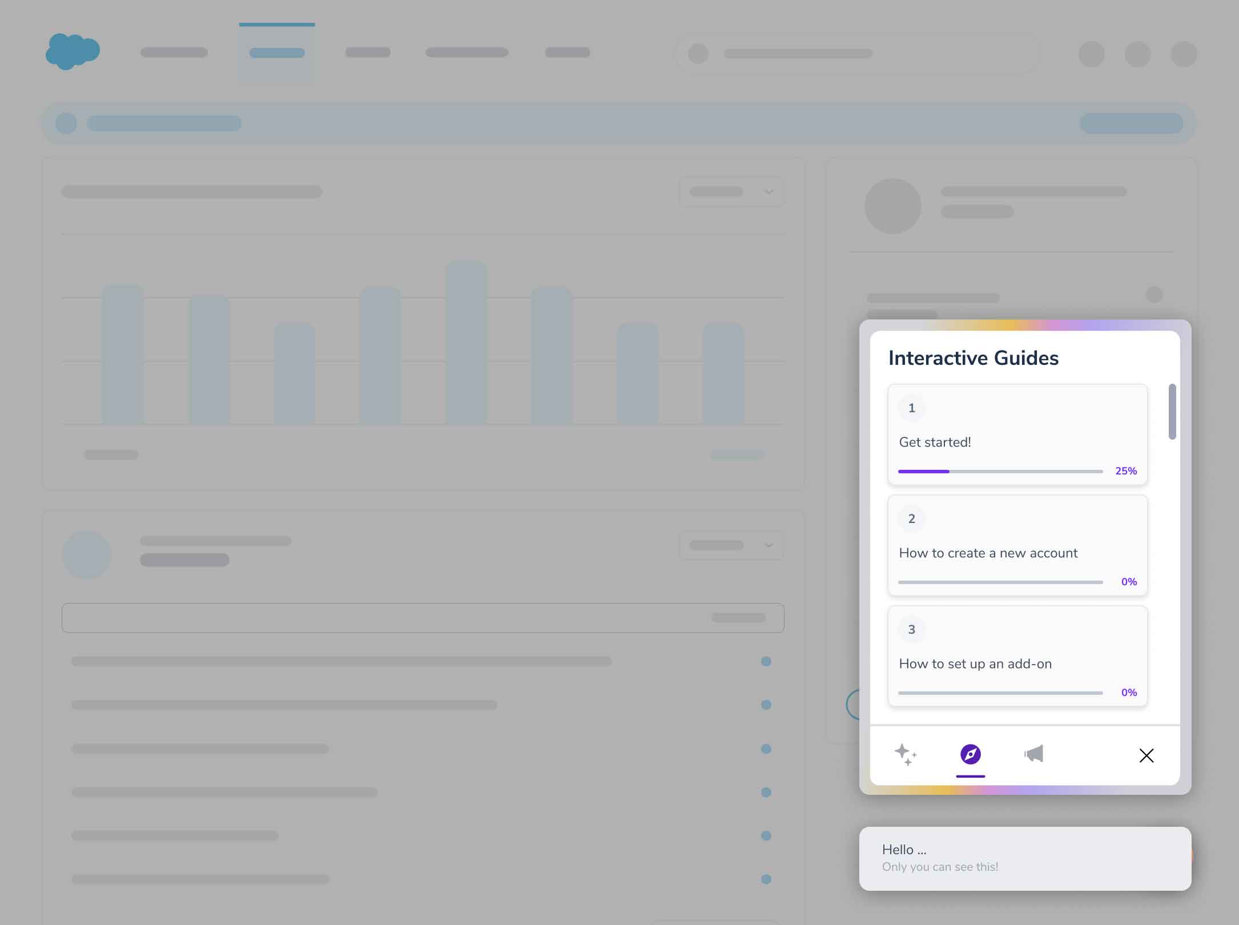This screenshot has width=1239, height=925.
Task: Click the first round header icon
Action: click(1091, 54)
